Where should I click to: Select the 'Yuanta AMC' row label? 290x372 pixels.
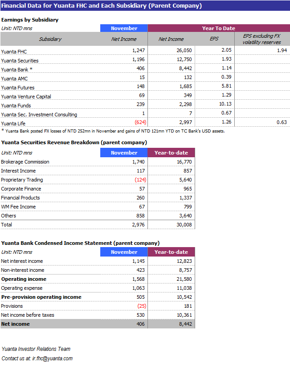coord(14,79)
